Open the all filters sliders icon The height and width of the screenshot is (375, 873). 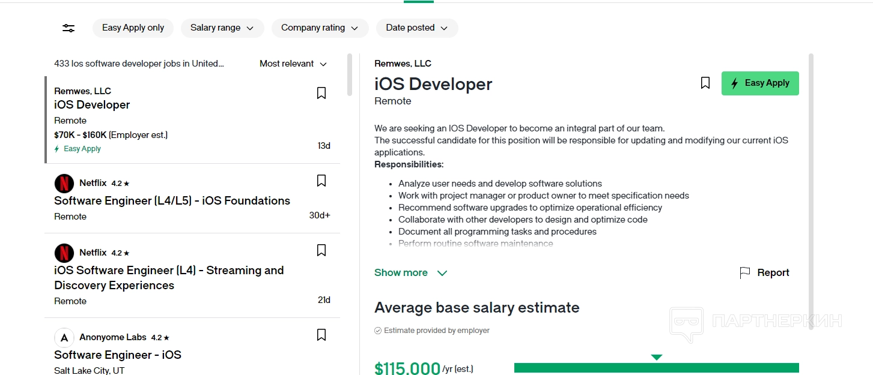(x=68, y=28)
